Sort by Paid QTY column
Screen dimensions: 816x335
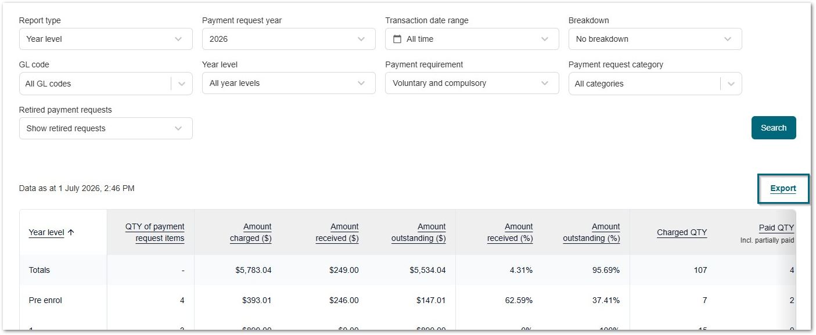pyautogui.click(x=777, y=228)
